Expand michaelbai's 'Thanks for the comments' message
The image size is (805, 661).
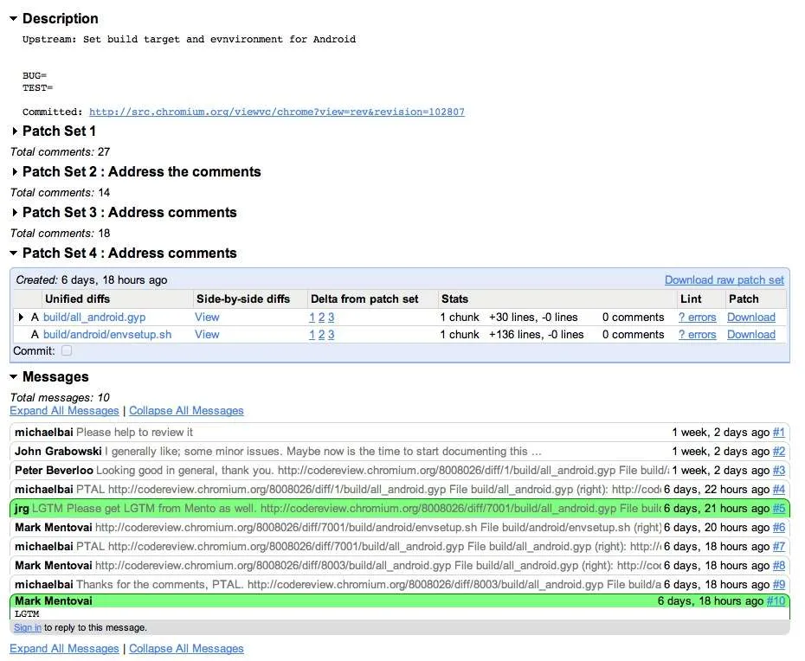pyautogui.click(x=399, y=584)
